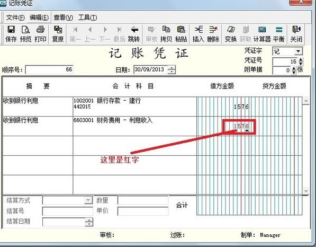Go to 上一 previous voucher

click(90, 34)
